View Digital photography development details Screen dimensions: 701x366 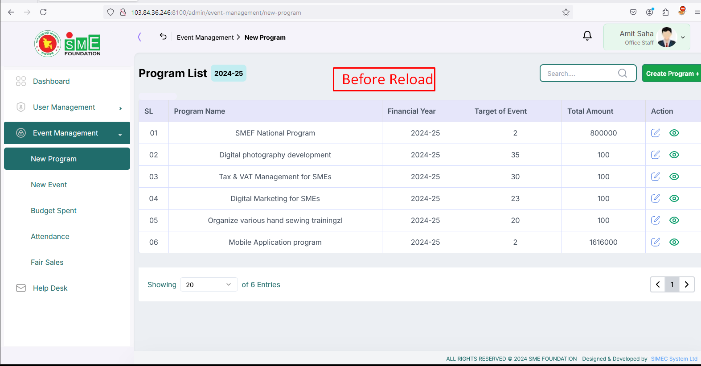(674, 155)
